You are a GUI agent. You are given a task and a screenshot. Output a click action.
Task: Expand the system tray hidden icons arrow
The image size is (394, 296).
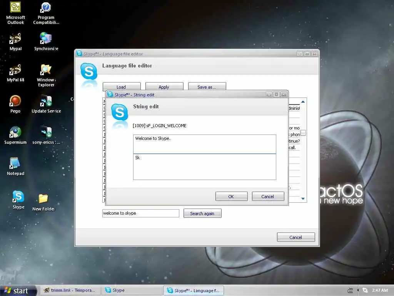[357, 291]
